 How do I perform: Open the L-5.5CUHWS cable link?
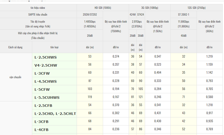click(47, 98)
